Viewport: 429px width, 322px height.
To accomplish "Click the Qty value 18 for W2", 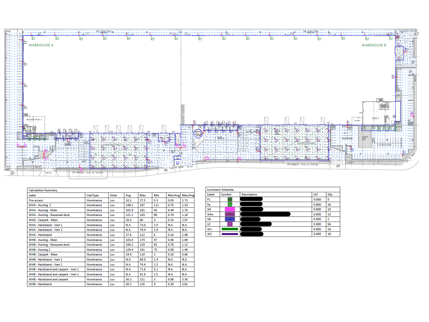I will (x=329, y=234).
